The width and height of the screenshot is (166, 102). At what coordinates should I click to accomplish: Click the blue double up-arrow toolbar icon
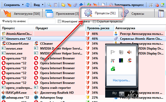81,5
